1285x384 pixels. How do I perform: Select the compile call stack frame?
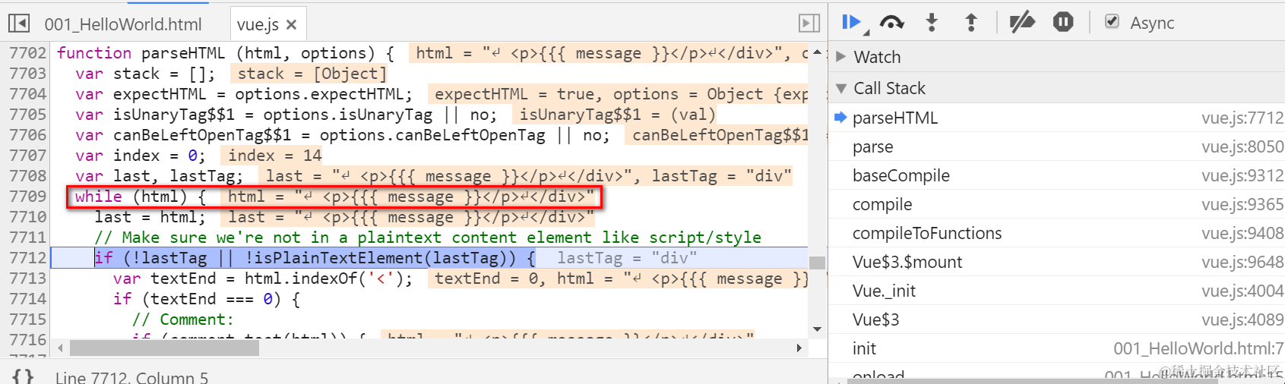1057,204
